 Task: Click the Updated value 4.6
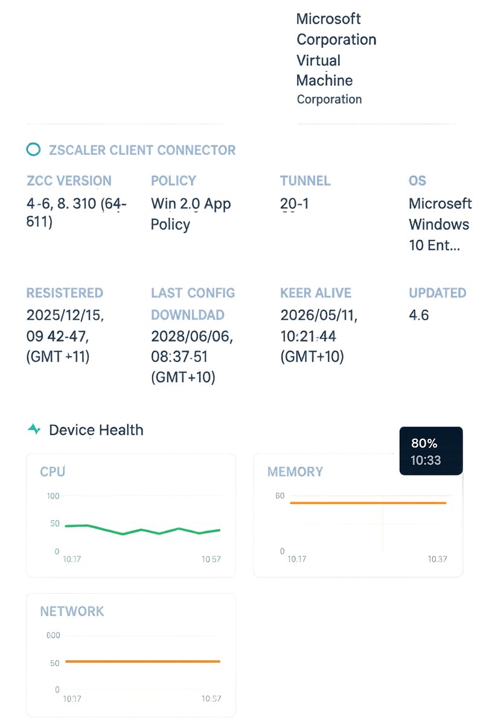click(419, 315)
